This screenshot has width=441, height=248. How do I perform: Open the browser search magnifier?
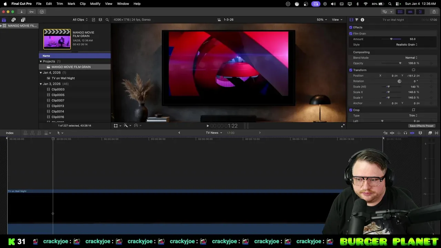click(x=107, y=20)
